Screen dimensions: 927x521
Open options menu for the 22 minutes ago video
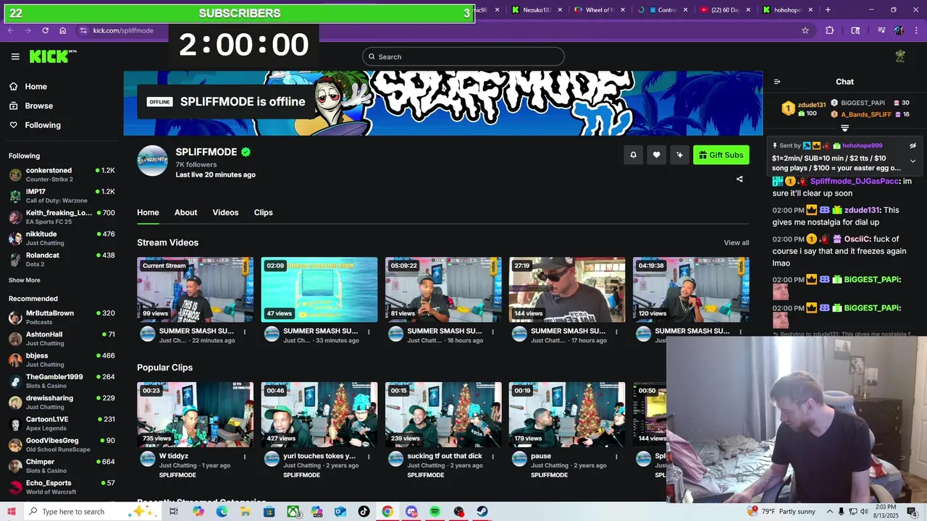(245, 331)
